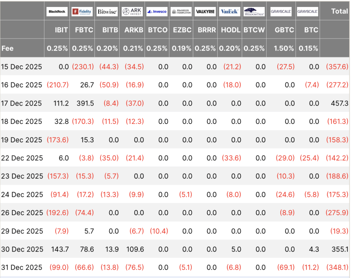Select the IBIT ticker column header
The width and height of the screenshot is (355, 278).
pyautogui.click(x=61, y=30)
